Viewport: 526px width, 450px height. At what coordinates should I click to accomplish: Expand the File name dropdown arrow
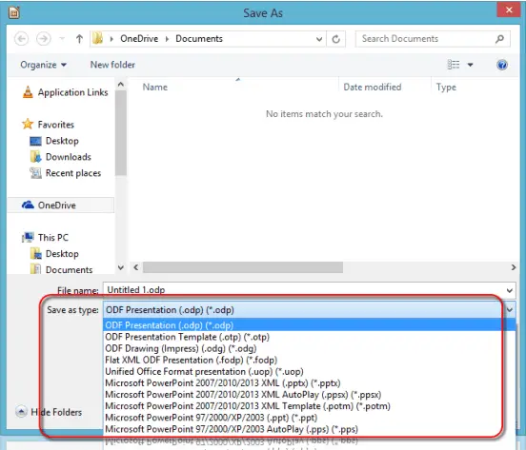(x=510, y=290)
